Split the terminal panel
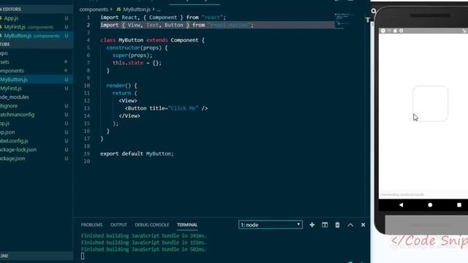468x263 pixels. click(325, 225)
